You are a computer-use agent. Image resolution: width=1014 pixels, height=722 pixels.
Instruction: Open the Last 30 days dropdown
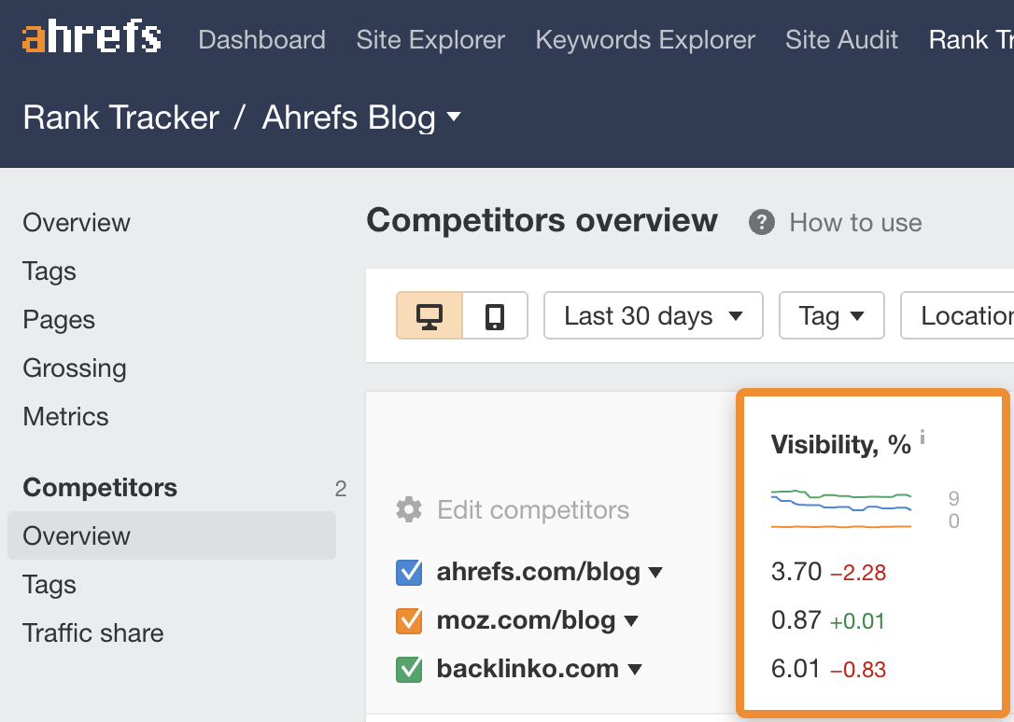[653, 316]
